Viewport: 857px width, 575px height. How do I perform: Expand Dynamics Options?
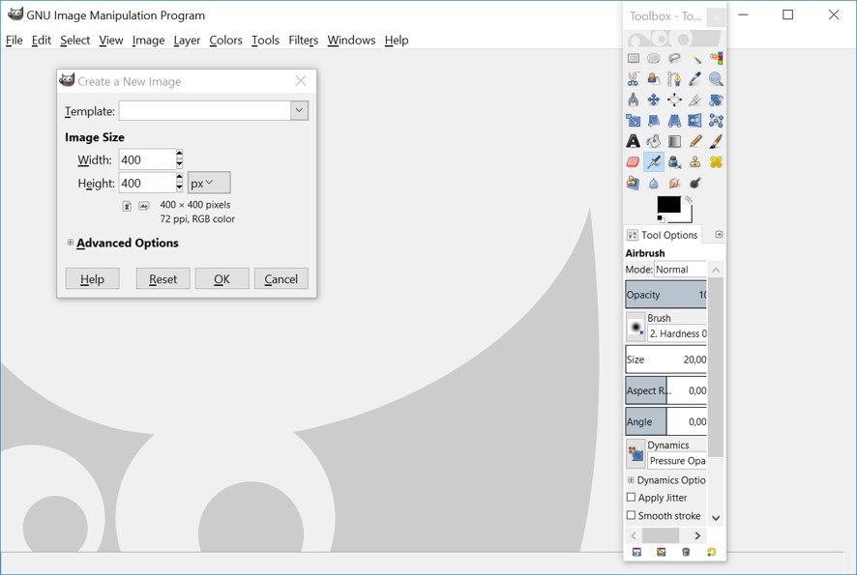[631, 480]
